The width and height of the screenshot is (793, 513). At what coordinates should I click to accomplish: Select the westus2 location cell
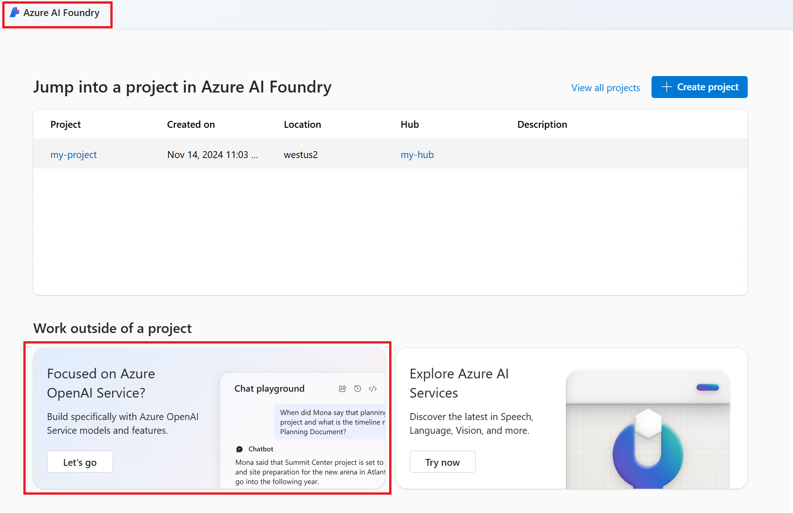coord(301,155)
